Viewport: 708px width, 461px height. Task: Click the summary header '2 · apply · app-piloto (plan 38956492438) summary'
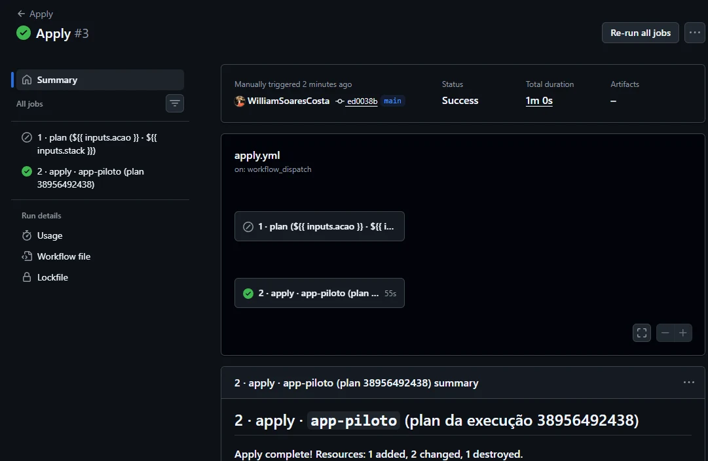pyautogui.click(x=356, y=383)
